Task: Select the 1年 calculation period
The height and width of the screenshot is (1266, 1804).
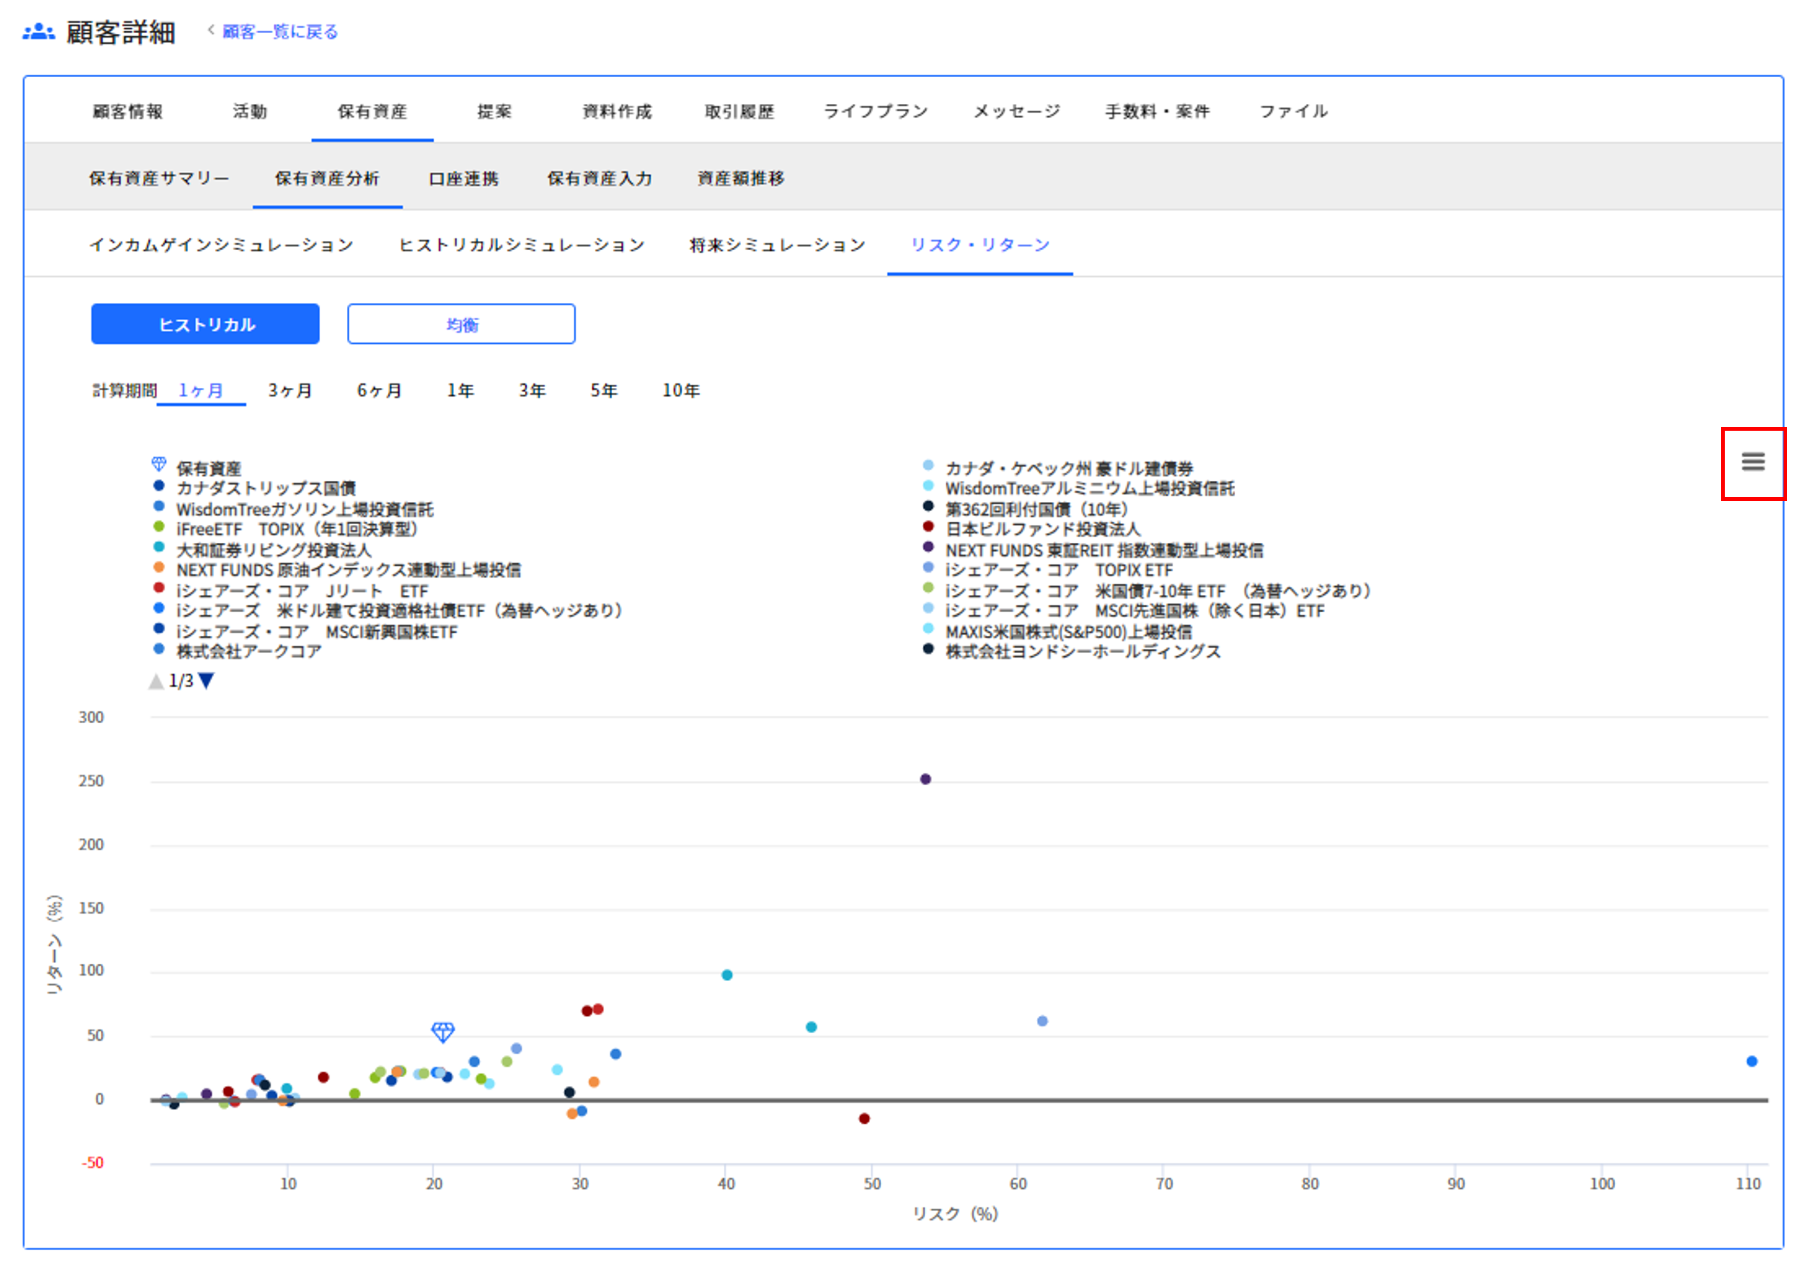Action: (x=460, y=390)
